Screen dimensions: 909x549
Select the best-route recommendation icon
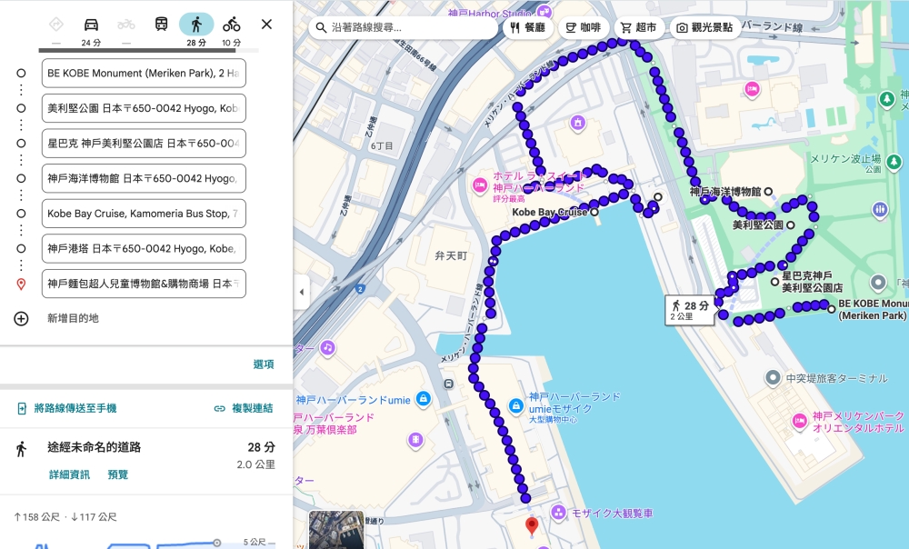(x=55, y=23)
